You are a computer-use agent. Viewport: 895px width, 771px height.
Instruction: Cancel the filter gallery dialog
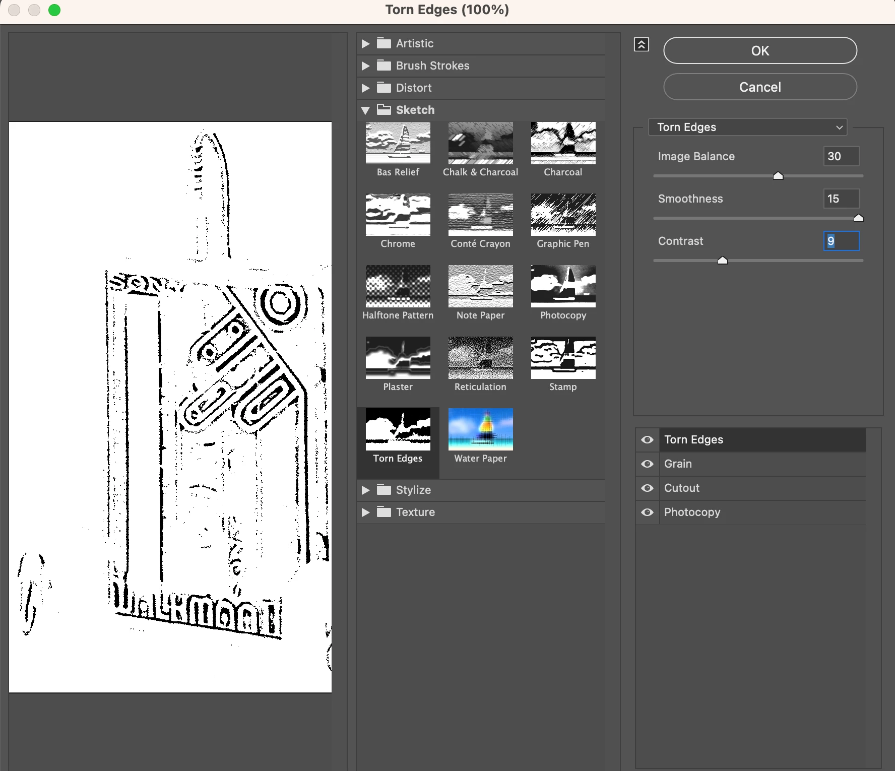(x=760, y=87)
